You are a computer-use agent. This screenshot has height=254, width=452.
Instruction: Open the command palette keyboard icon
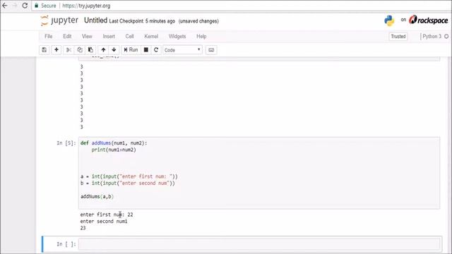point(211,50)
